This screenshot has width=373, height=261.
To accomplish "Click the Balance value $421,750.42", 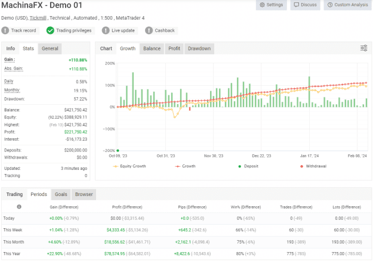I will (76, 110).
